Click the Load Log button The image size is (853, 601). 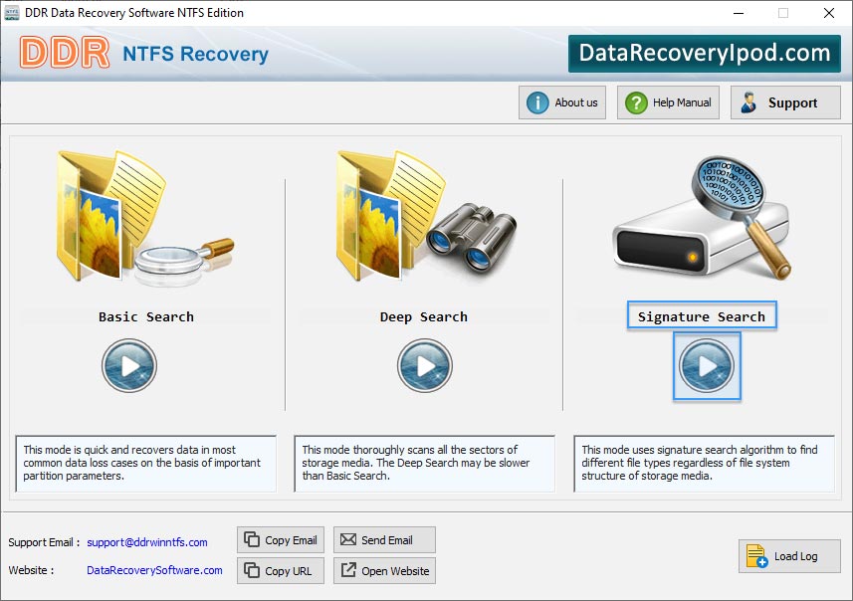(789, 556)
